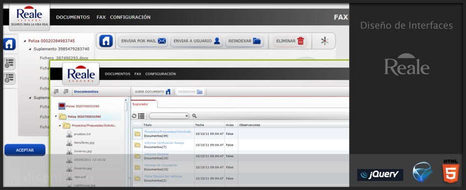Select the data.pdf tree entry

(80, 176)
